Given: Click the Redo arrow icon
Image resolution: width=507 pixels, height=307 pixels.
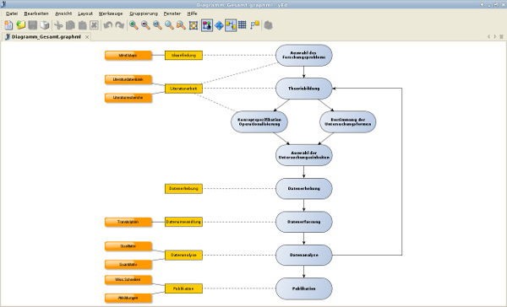Looking at the screenshot, I should pos(120,25).
